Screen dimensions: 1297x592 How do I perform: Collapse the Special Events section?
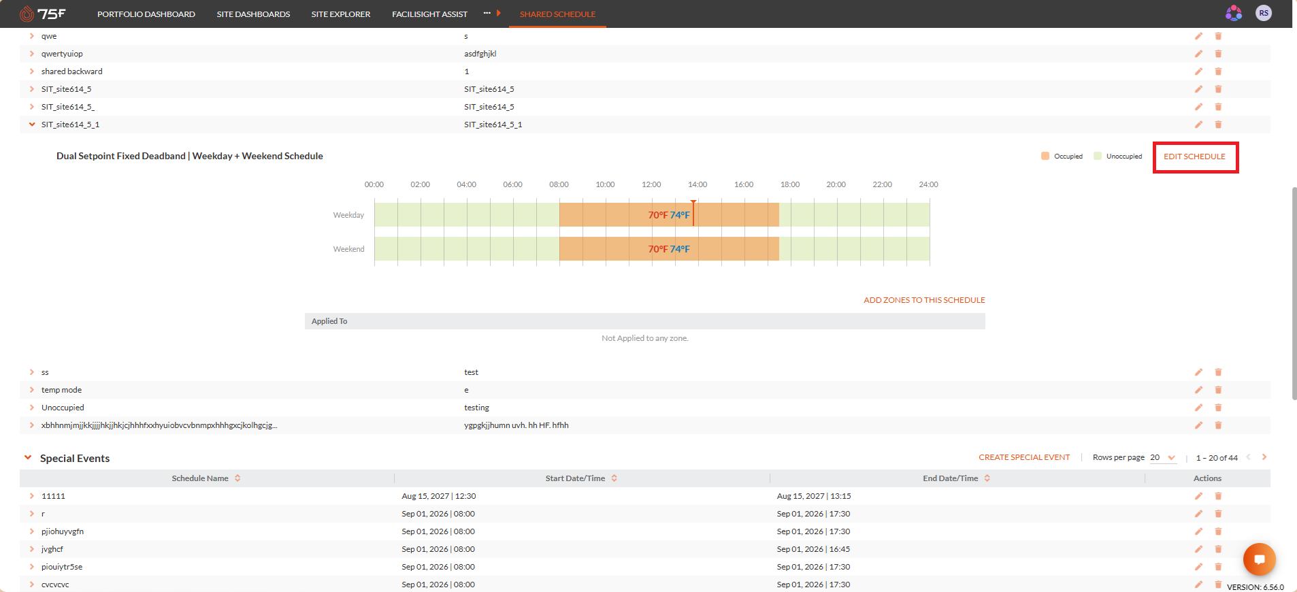28,458
